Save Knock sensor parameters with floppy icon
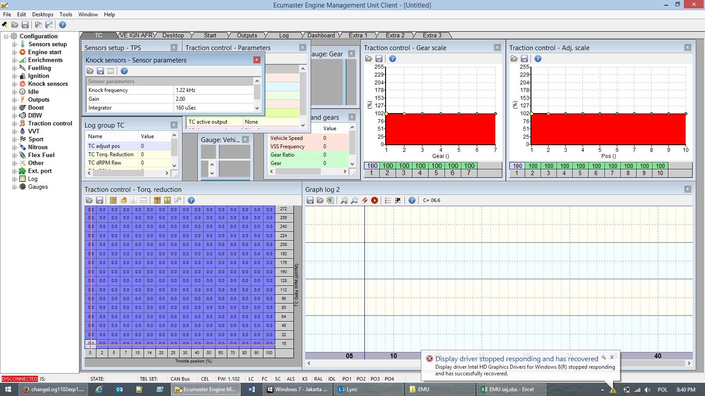Image resolution: width=705 pixels, height=396 pixels. coord(100,71)
